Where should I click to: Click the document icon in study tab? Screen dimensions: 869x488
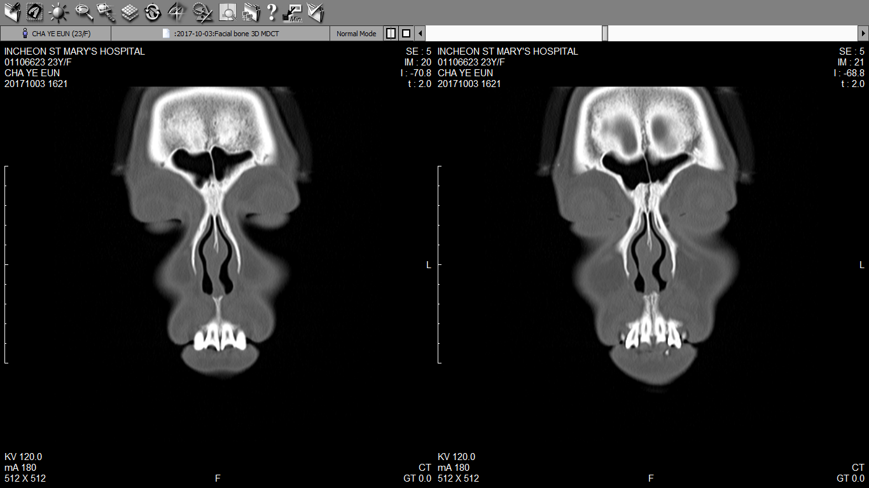pos(166,34)
